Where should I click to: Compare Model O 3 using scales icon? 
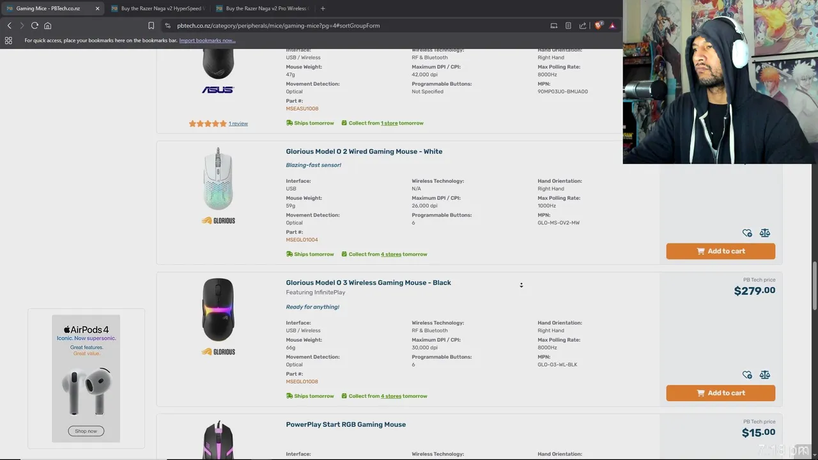tap(765, 375)
